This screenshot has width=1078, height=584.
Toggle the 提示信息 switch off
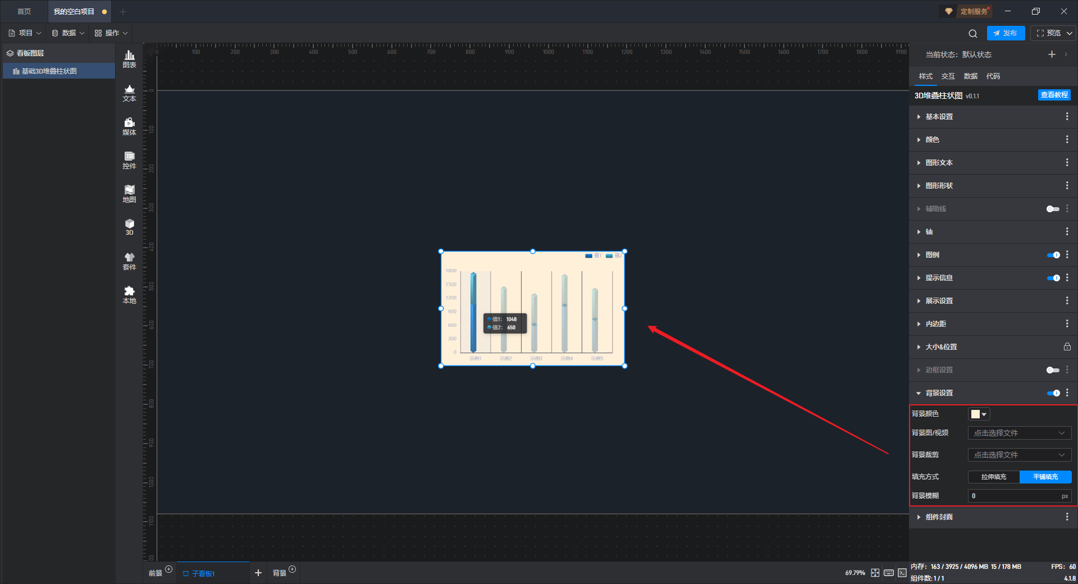1053,278
